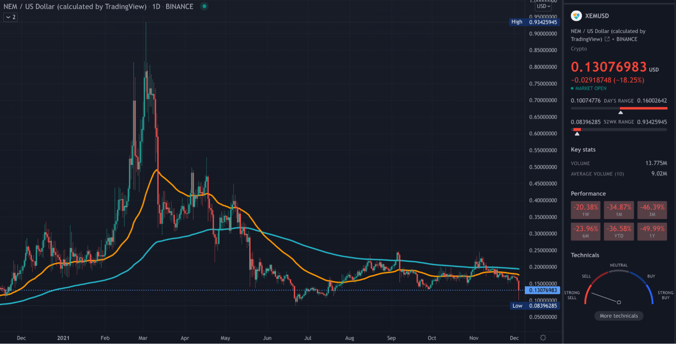Click the VOLUME value 13.775M
Screen dimensions: 676x344
coord(656,163)
